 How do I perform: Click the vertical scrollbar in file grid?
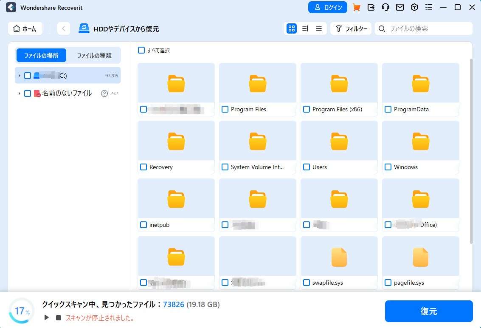coord(472,151)
